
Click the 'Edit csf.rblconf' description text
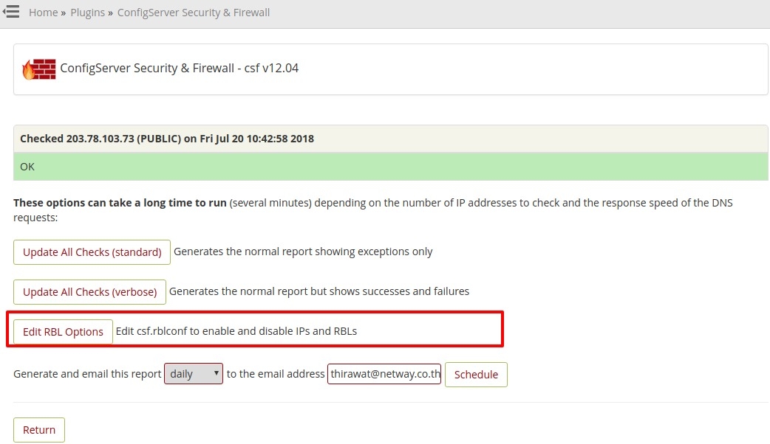point(236,331)
